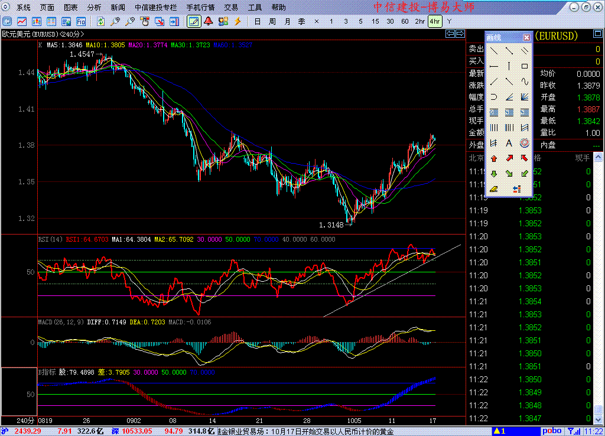Click the red alarm bell toolbar icon
Image resolution: width=605 pixels, height=436 pixels.
coord(209,21)
